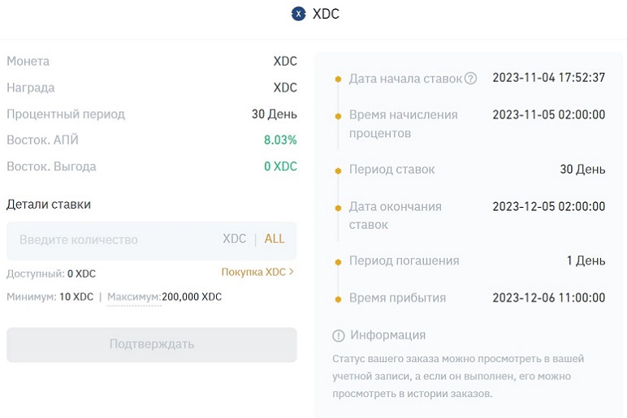Select the Время начисления процентов timeline dot
This screenshot has height=418, width=627.
338,116
